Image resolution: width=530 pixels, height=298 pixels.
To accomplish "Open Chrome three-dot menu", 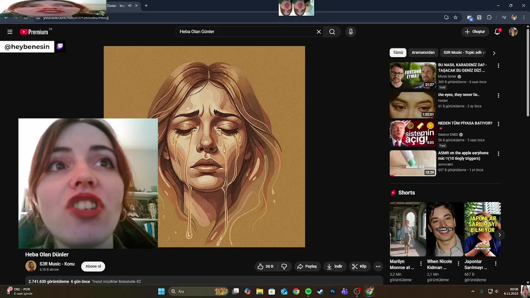I will [524, 17].
